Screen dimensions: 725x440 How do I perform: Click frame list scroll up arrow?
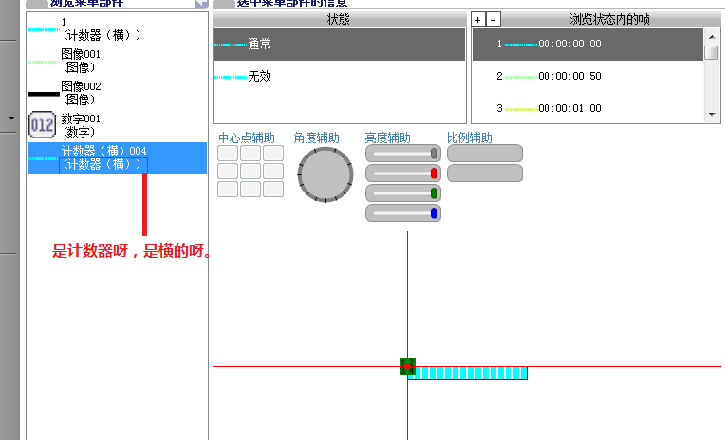coord(712,37)
